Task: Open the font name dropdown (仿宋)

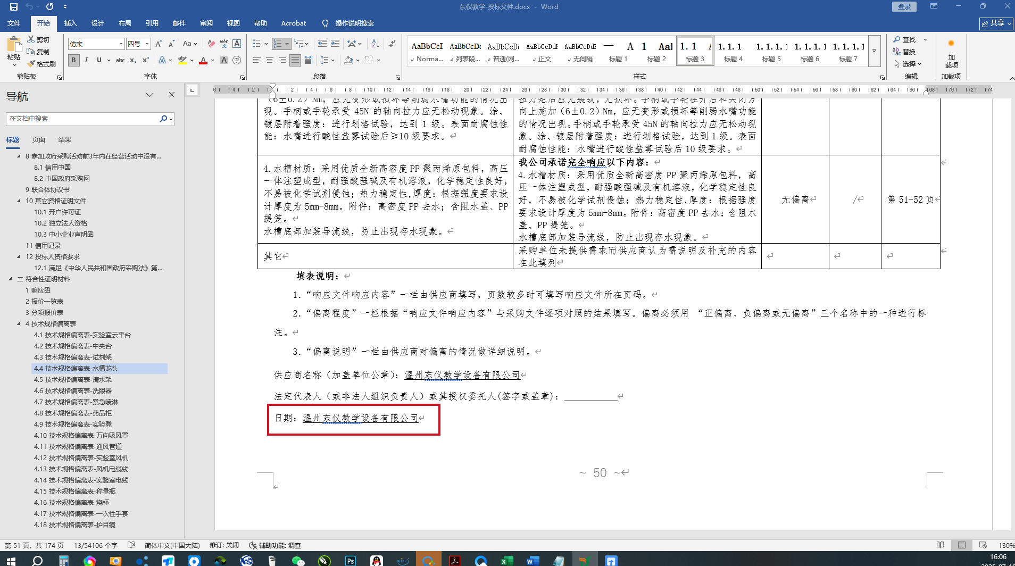Action: point(121,44)
